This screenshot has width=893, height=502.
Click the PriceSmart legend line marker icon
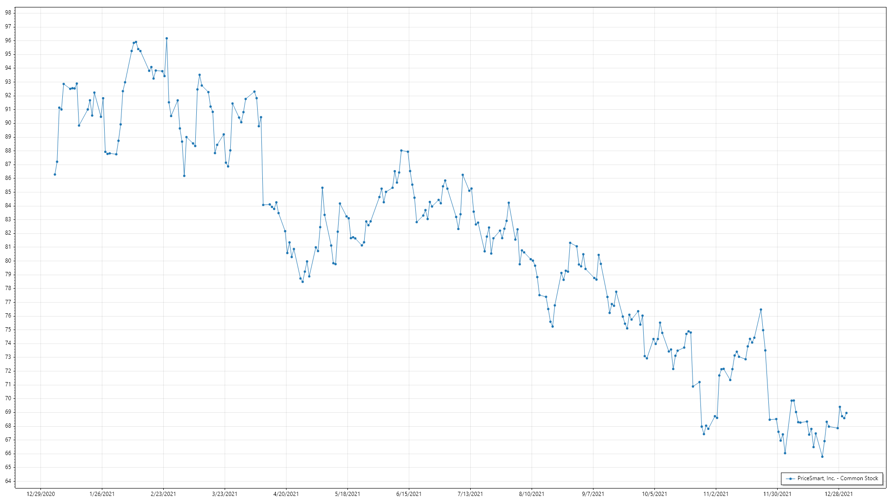pyautogui.click(x=790, y=479)
